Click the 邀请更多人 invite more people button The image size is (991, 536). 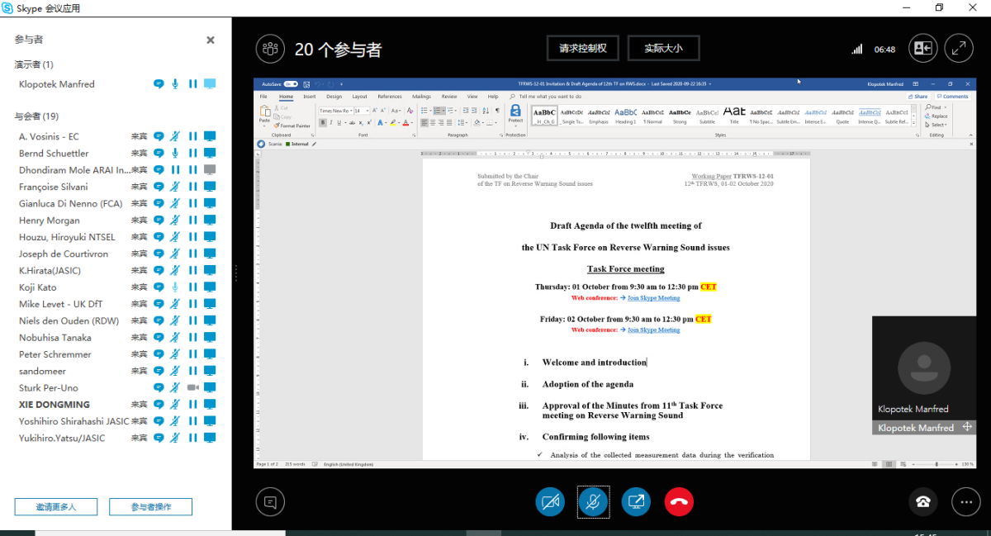[x=56, y=507]
